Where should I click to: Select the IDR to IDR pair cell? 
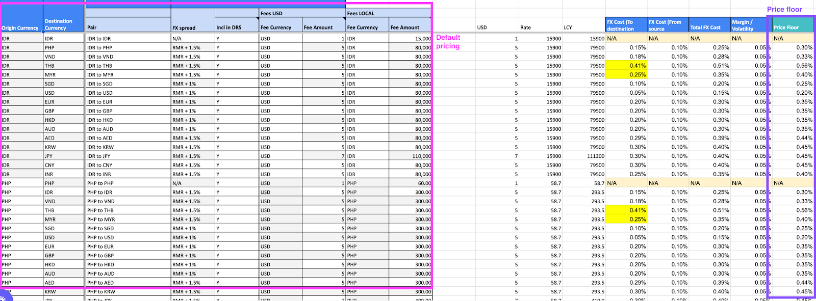128,38
